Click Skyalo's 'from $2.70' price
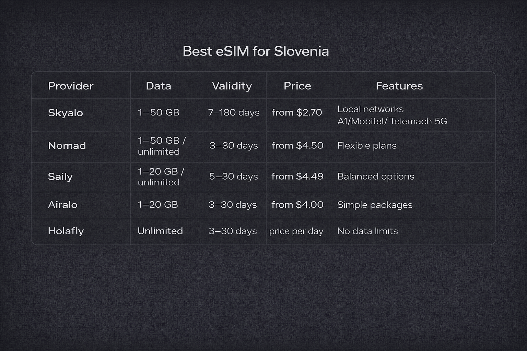This screenshot has height=351, width=527. point(297,112)
